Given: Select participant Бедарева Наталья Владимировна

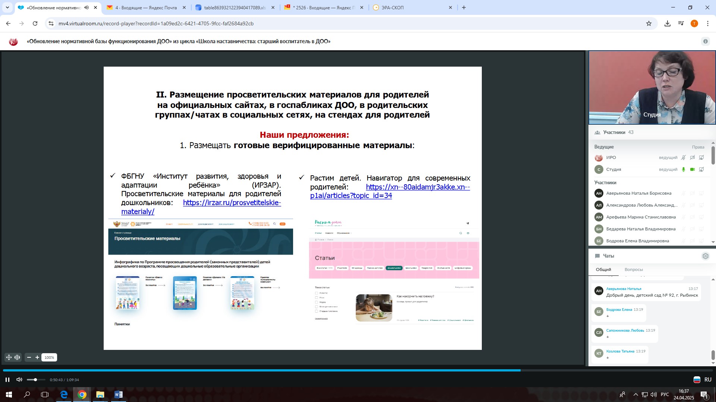Looking at the screenshot, I should click(x=641, y=229).
